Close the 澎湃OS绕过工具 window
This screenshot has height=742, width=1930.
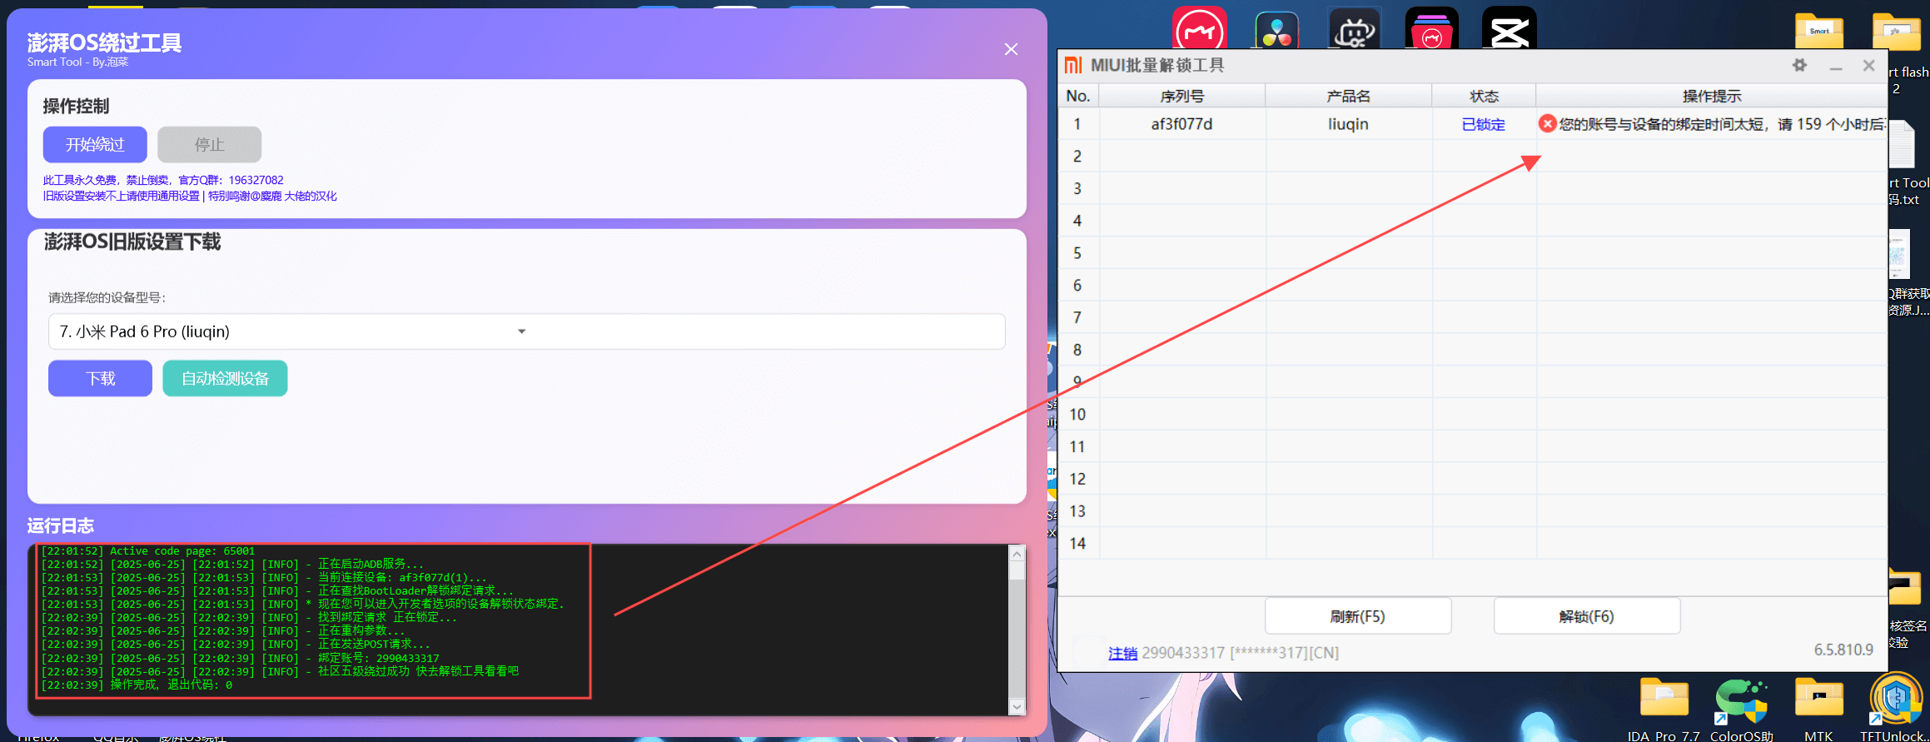point(1011,49)
